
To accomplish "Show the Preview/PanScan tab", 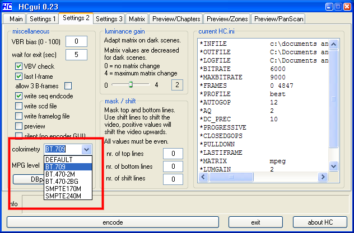I will coord(278,19).
